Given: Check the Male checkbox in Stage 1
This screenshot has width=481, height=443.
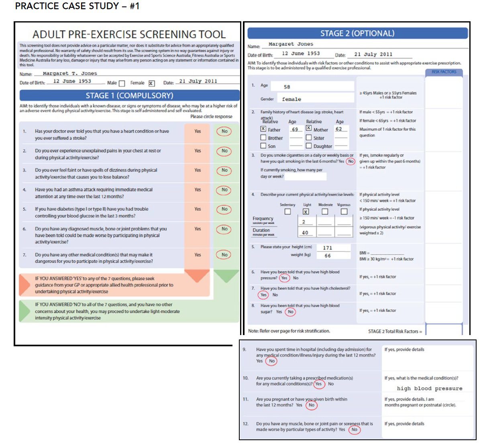Looking at the screenshot, I should click(122, 83).
